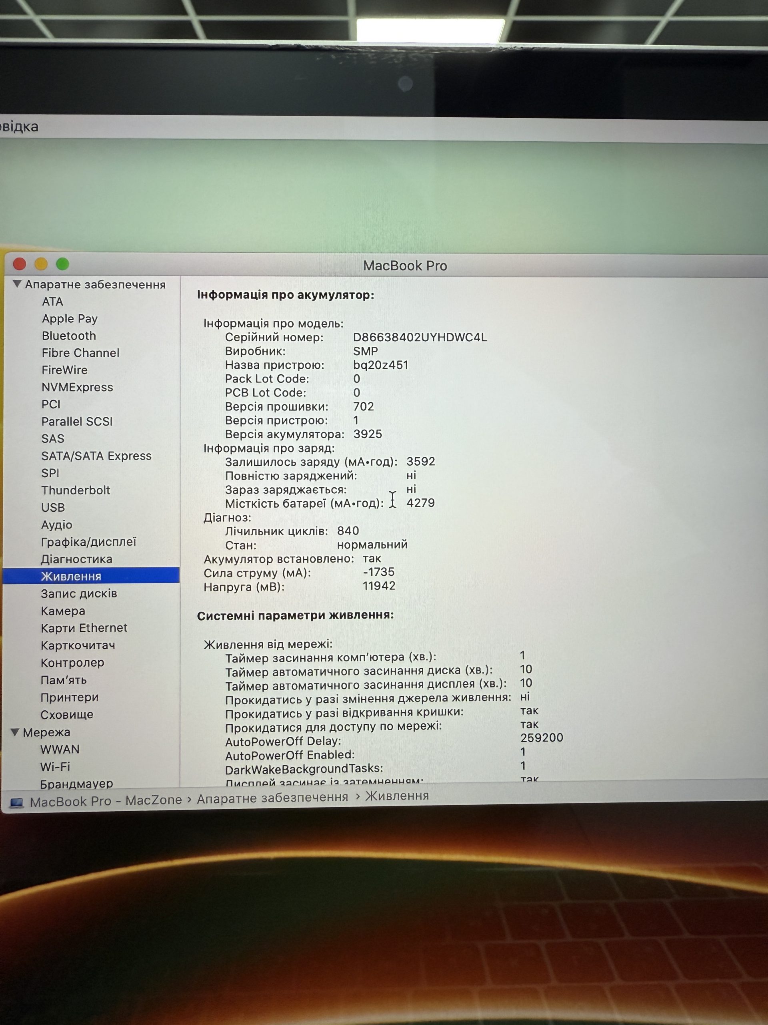Click the Інформація про акумулятор heading

click(286, 295)
